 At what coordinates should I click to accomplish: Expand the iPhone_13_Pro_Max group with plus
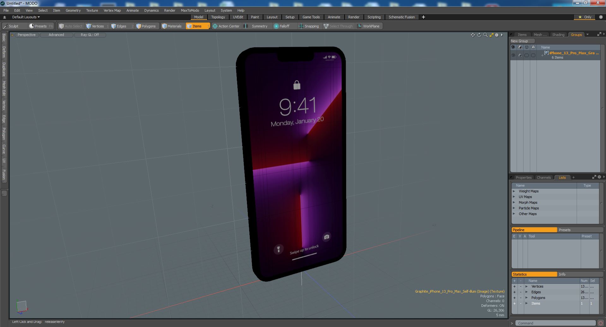[542, 55]
